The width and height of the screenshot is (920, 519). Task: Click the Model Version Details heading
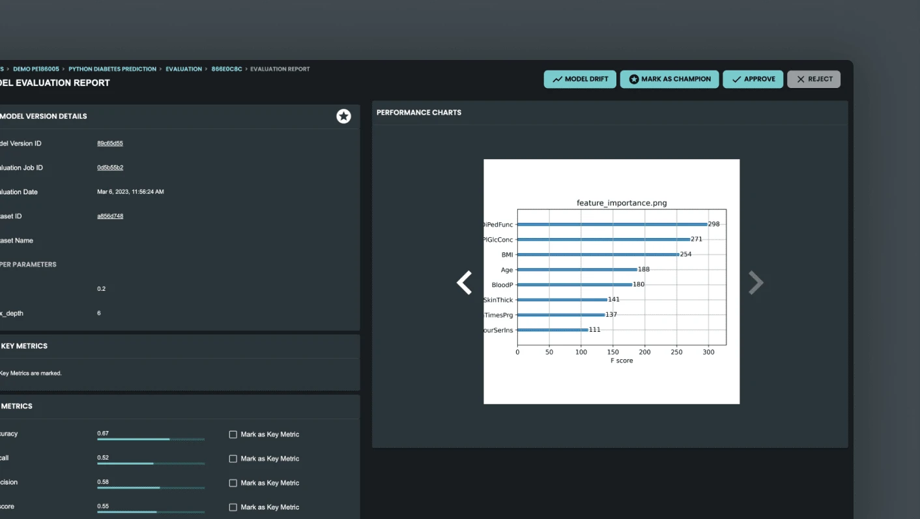43,116
